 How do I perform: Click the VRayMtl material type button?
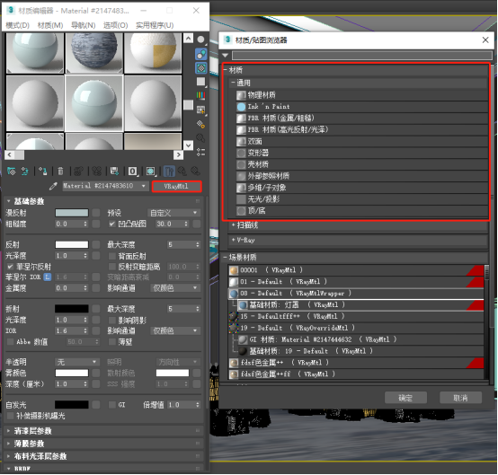pos(176,186)
